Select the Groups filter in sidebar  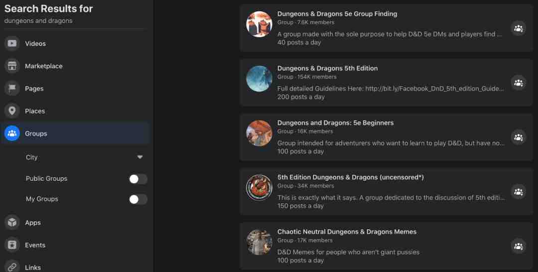click(x=75, y=134)
